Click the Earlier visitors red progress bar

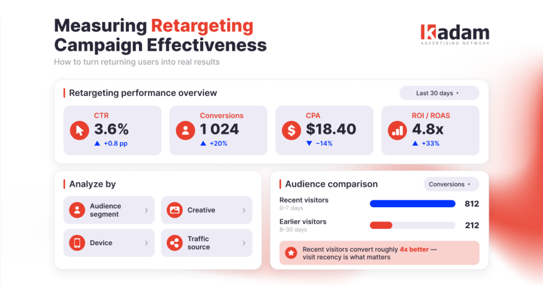tap(381, 226)
